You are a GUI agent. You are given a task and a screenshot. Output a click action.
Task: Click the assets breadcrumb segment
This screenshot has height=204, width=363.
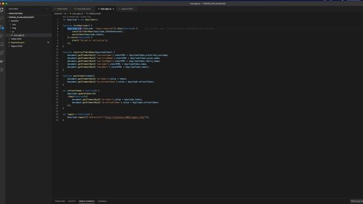click(x=58, y=14)
